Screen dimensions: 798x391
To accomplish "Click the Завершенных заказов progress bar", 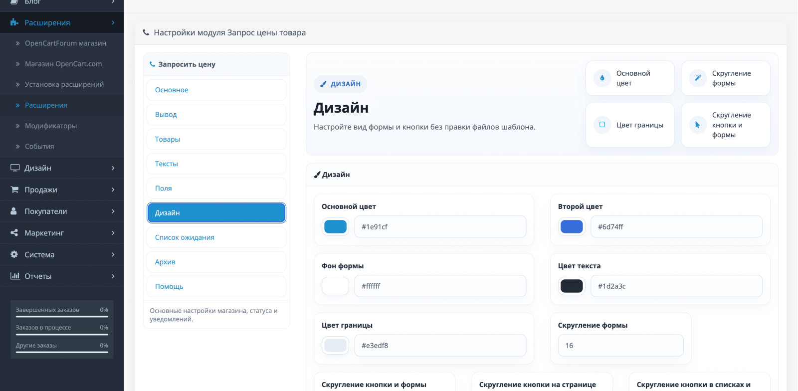I will (62, 316).
